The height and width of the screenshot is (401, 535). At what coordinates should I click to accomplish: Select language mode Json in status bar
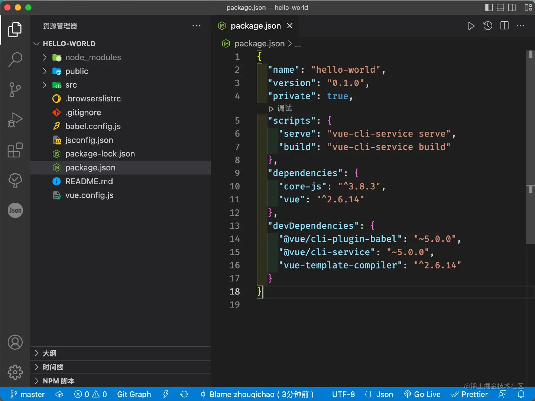pos(379,394)
